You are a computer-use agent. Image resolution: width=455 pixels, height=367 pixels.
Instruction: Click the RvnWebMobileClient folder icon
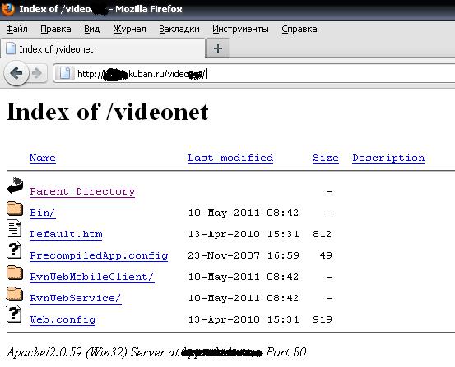pos(15,273)
